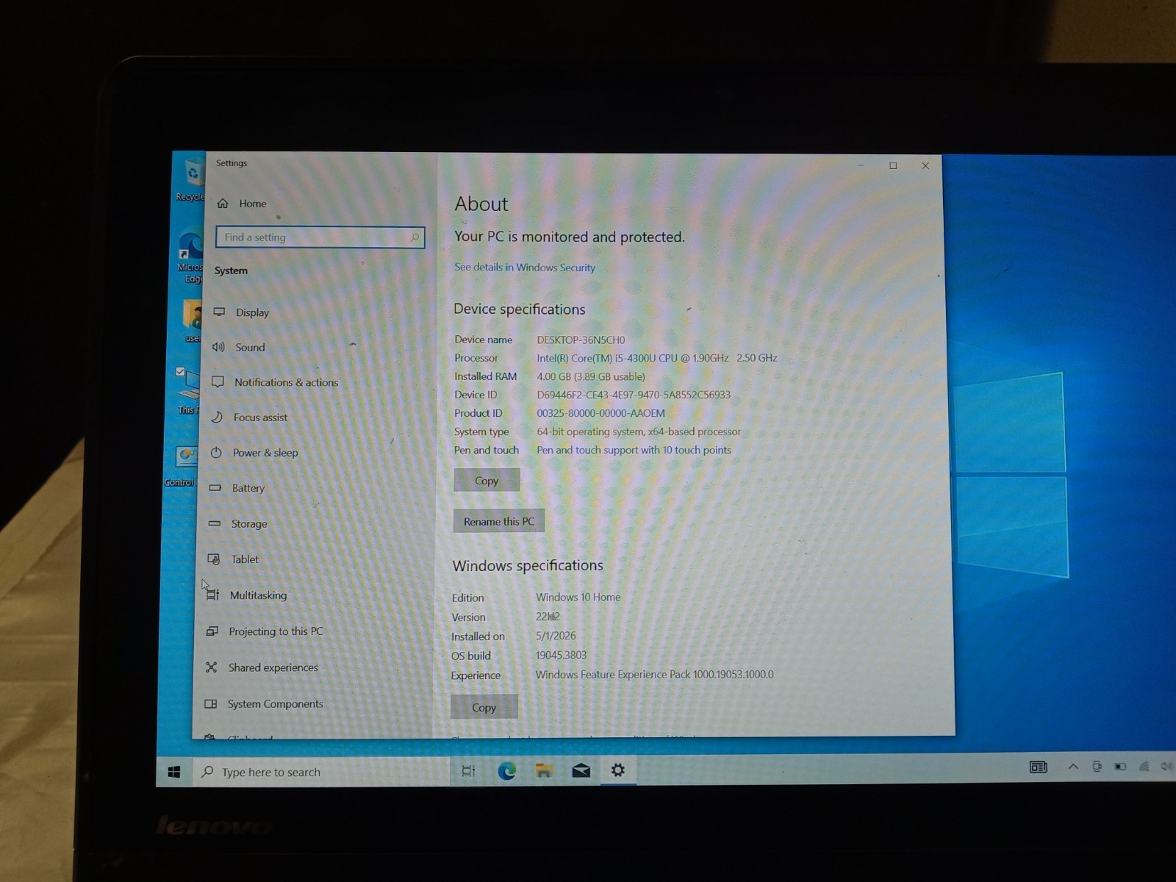Image resolution: width=1176 pixels, height=882 pixels.
Task: Launch Microsoft Edge from the taskbar
Action: point(506,770)
